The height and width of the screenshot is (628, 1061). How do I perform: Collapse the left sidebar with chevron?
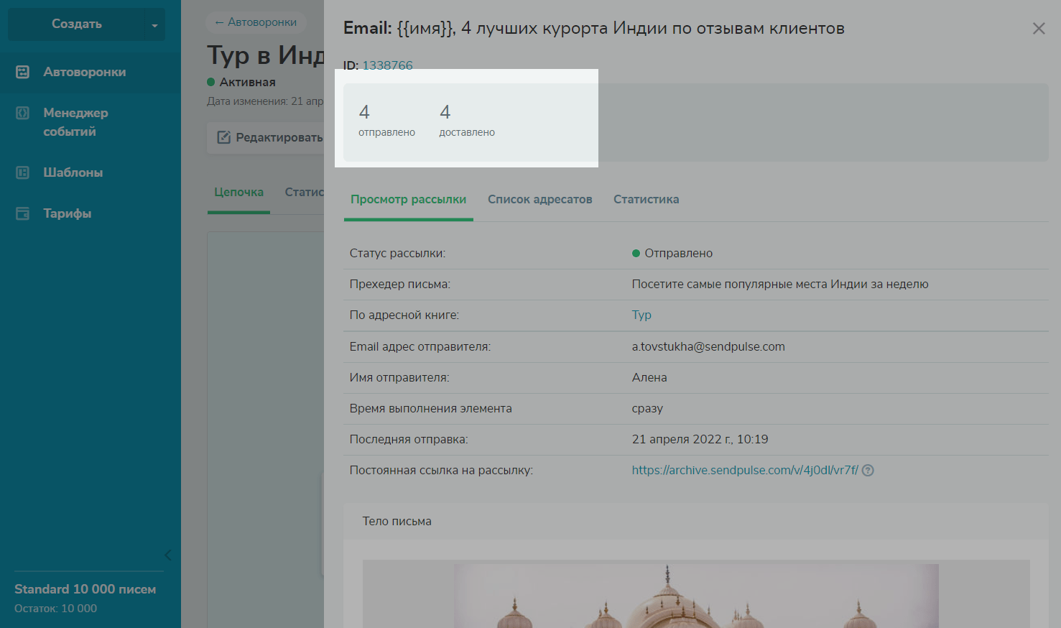pos(168,555)
